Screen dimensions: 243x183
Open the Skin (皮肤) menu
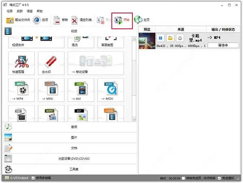click(x=19, y=11)
